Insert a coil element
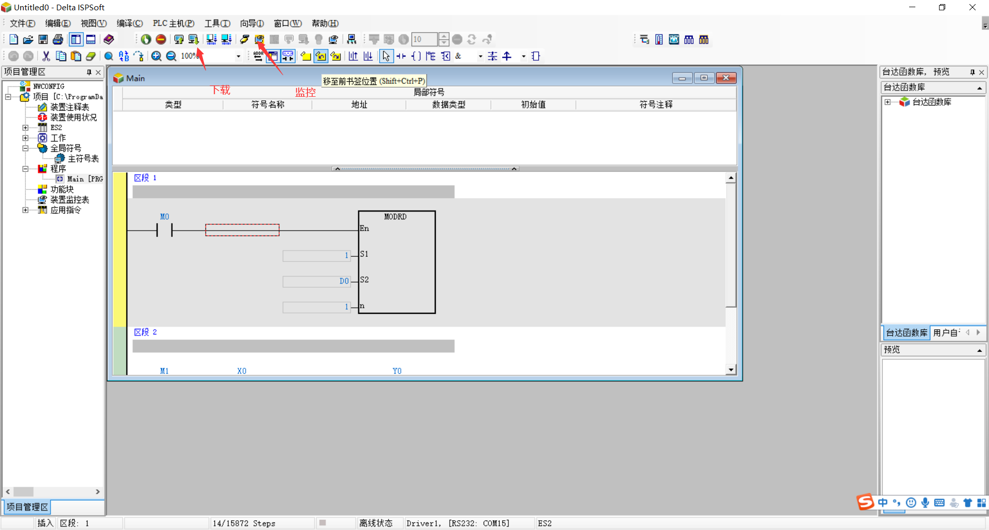Screen dimensions: 989x530 416,56
